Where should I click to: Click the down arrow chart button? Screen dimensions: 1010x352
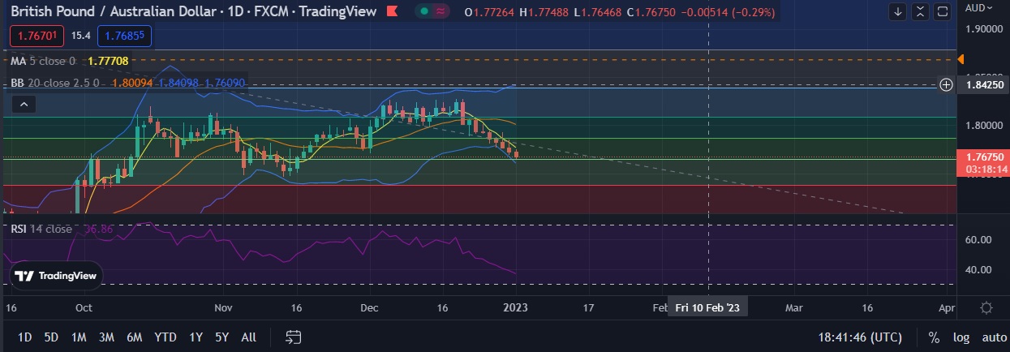click(x=898, y=11)
